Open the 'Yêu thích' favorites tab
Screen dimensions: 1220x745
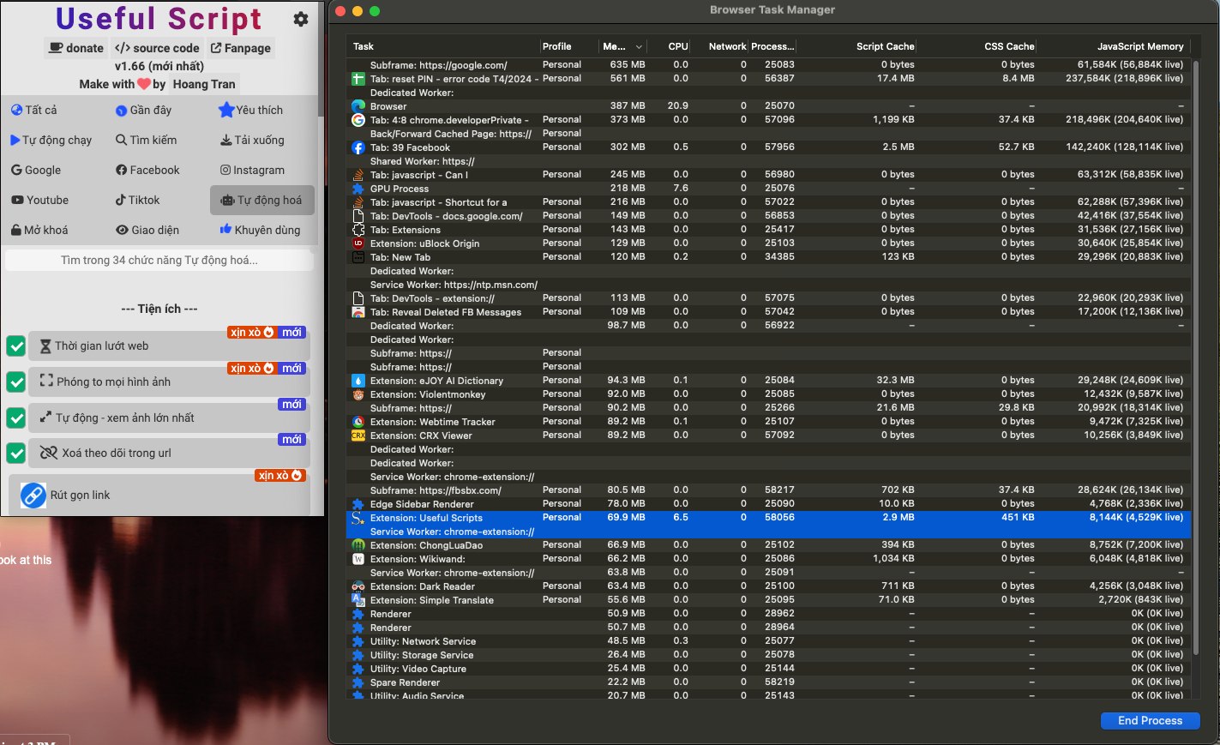[250, 110]
